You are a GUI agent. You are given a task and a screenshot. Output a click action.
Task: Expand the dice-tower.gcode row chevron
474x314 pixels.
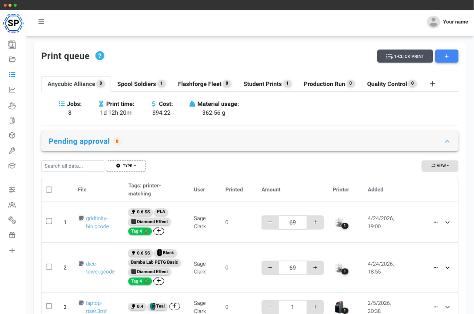click(447, 267)
